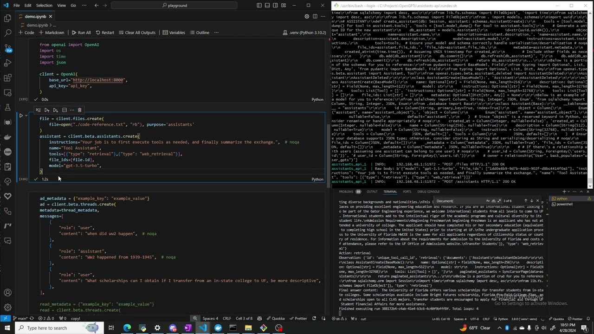This screenshot has height=334, width=594.
Task: Open the Variables view button
Action: click(174, 32)
